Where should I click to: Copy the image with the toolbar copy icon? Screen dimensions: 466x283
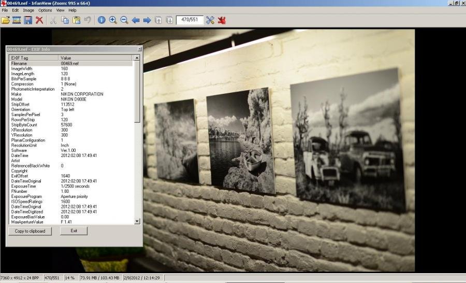(65, 20)
